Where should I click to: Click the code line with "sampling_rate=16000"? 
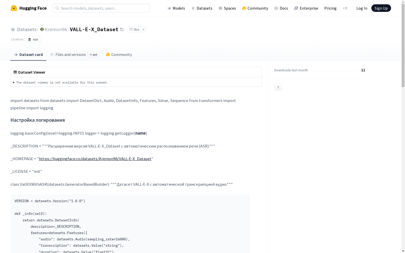84,239
